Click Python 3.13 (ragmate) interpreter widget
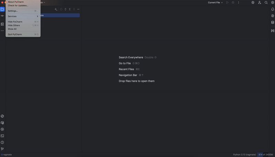The image size is (275, 157). click(x=244, y=155)
